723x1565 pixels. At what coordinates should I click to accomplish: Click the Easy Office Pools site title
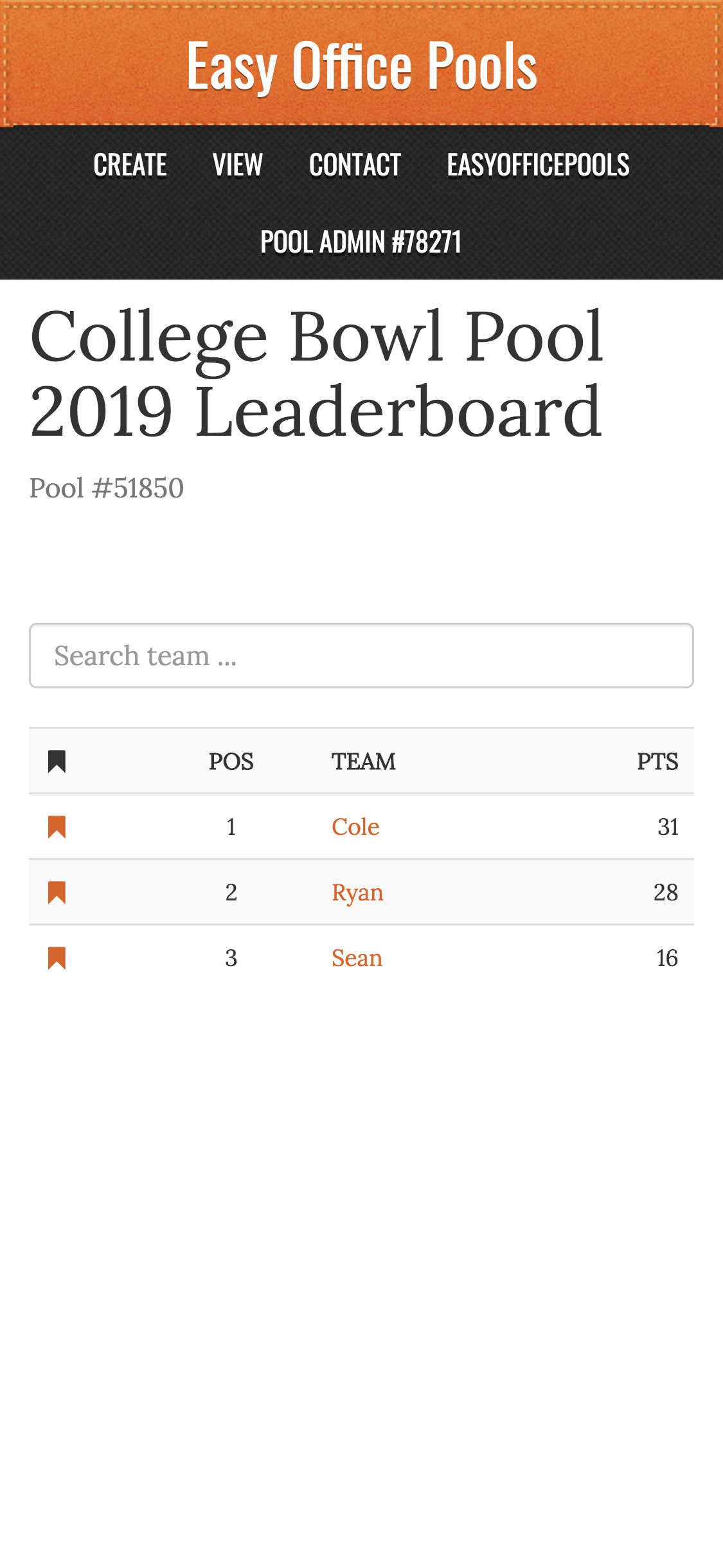pos(362,66)
